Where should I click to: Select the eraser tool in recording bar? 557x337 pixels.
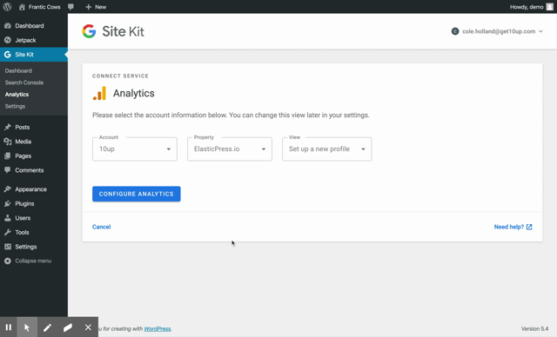(x=68, y=327)
